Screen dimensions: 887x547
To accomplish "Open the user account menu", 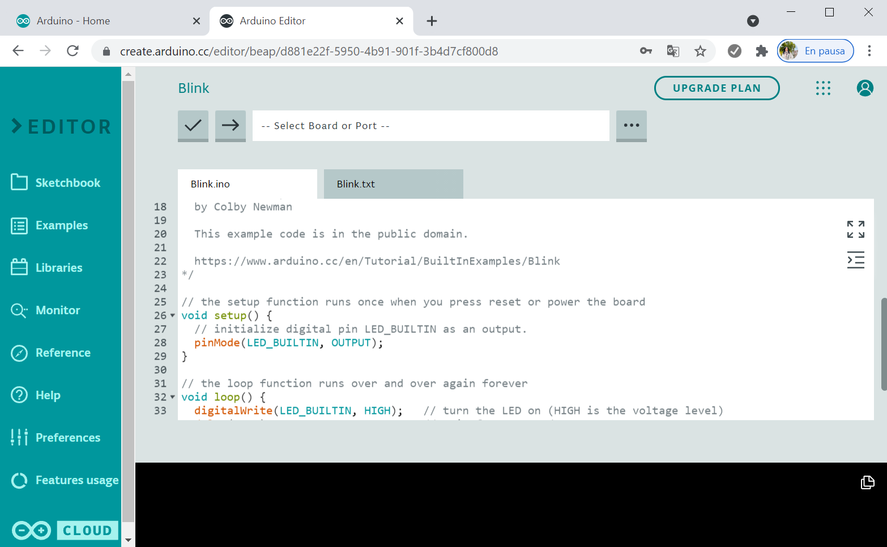I will [865, 88].
